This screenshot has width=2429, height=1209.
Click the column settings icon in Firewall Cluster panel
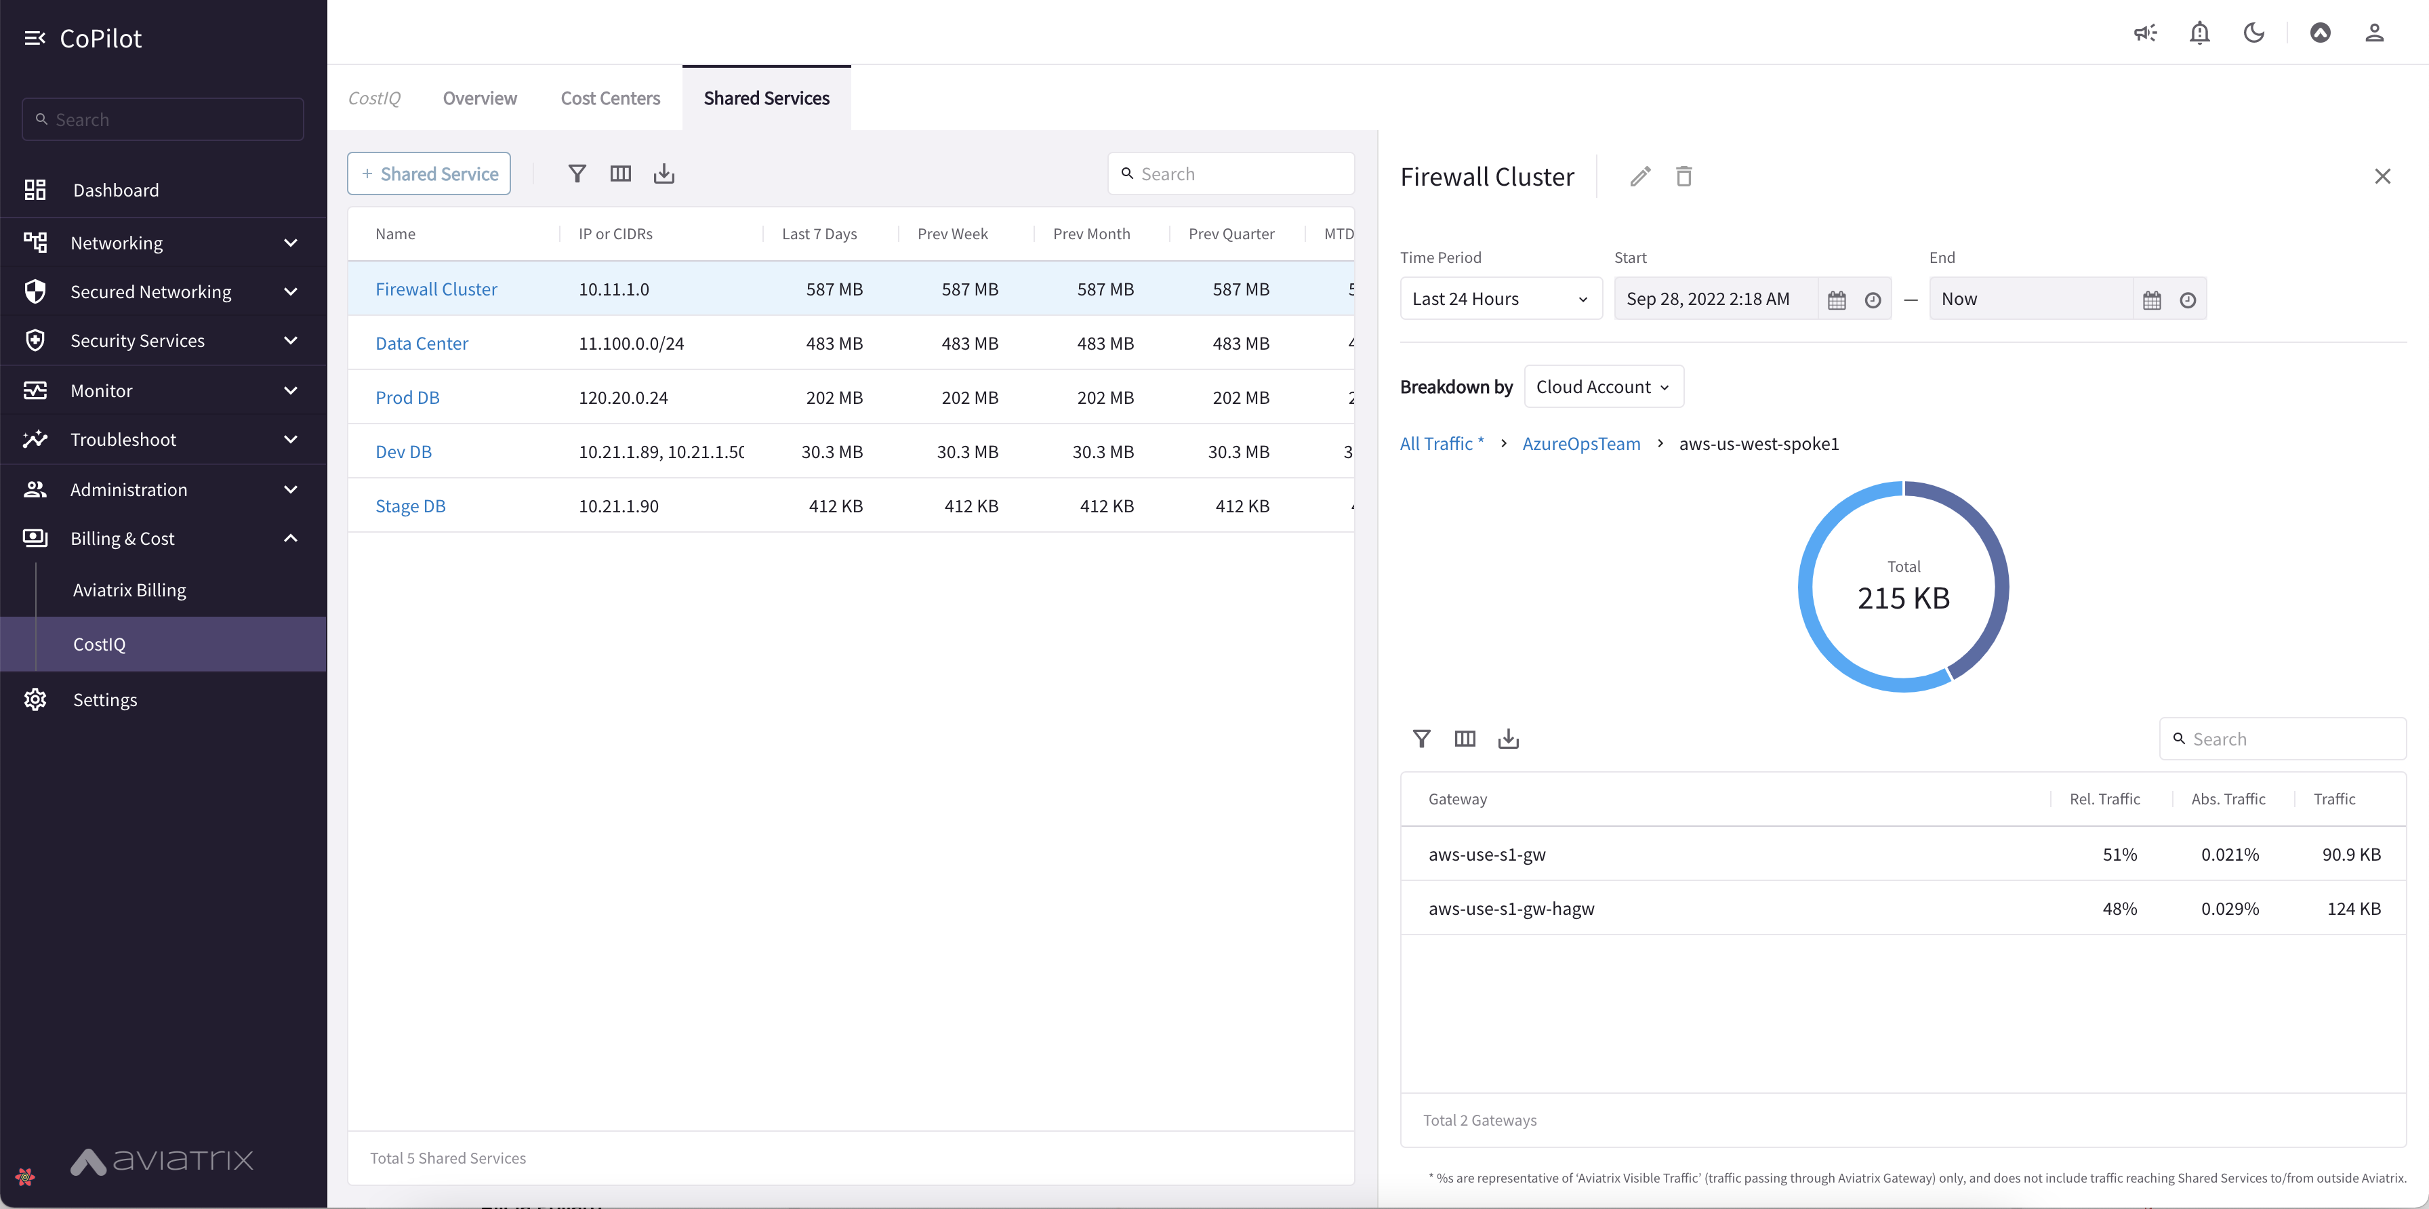1465,739
